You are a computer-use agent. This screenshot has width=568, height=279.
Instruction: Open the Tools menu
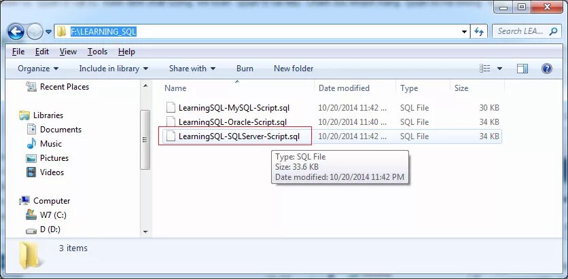97,52
